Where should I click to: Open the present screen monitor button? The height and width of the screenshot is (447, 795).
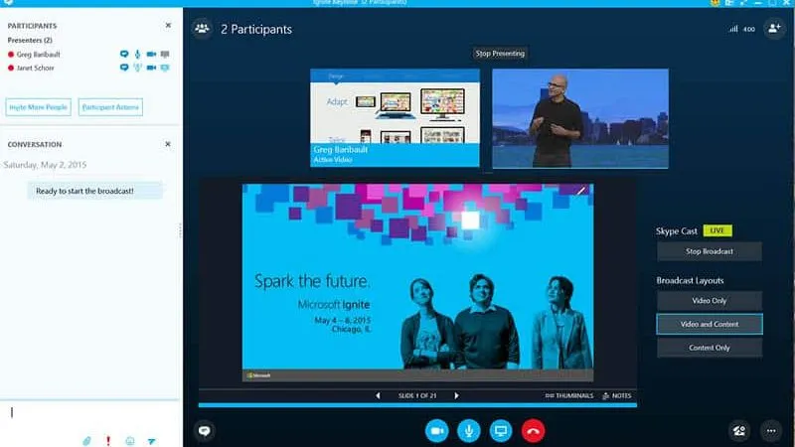501,431
